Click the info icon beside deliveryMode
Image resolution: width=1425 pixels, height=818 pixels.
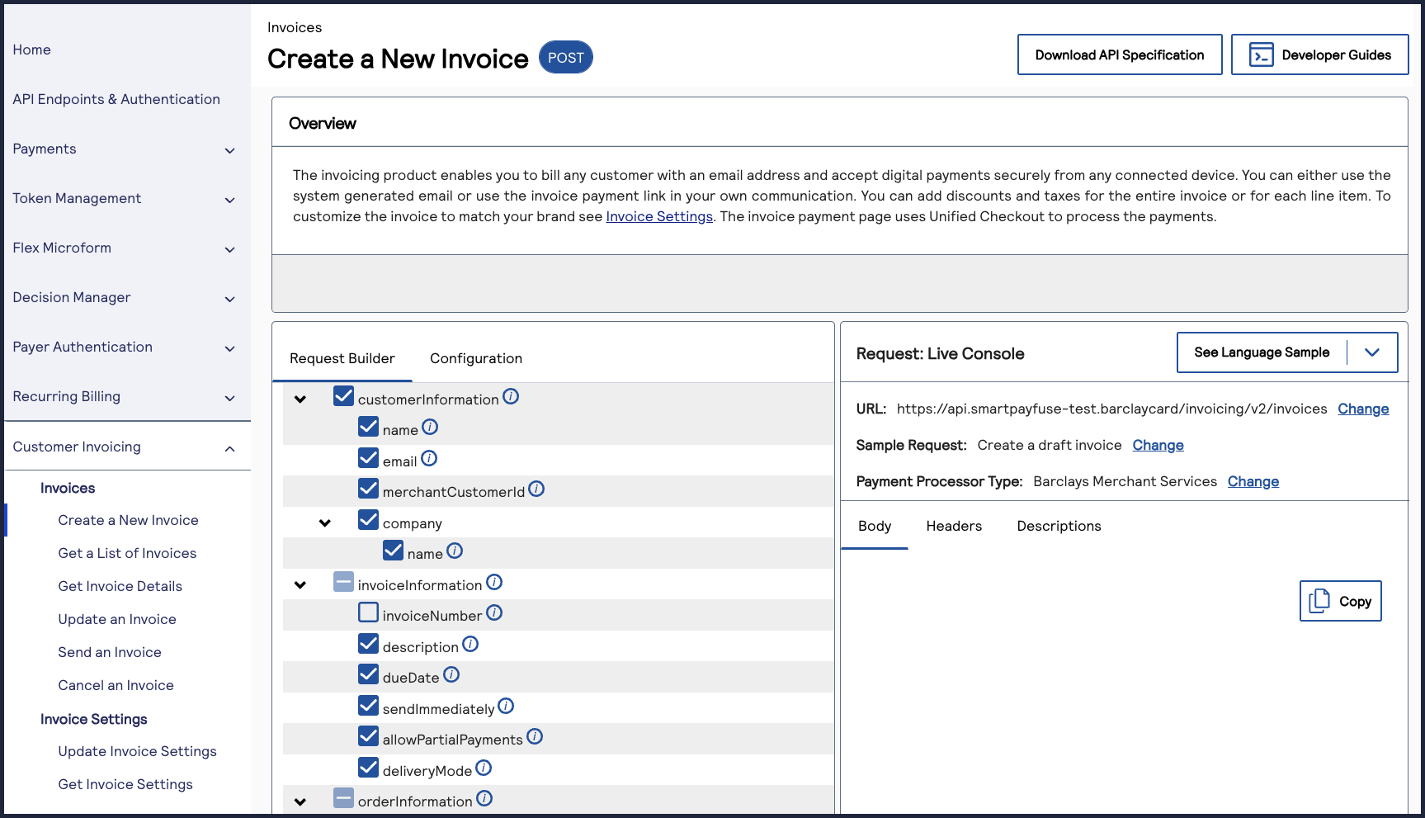483,768
